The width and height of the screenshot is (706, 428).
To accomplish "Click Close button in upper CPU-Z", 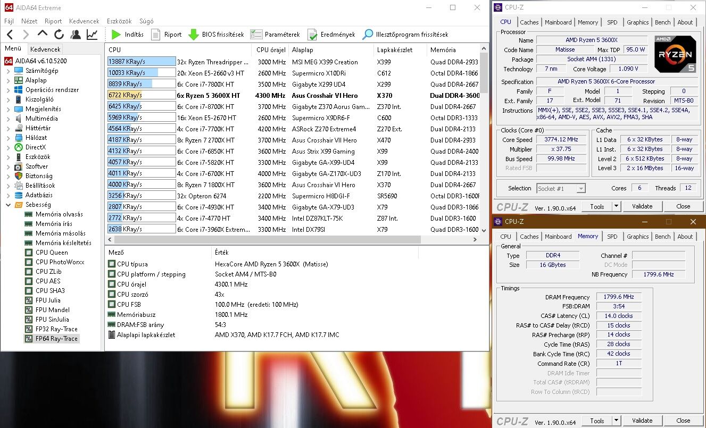I will click(x=683, y=206).
